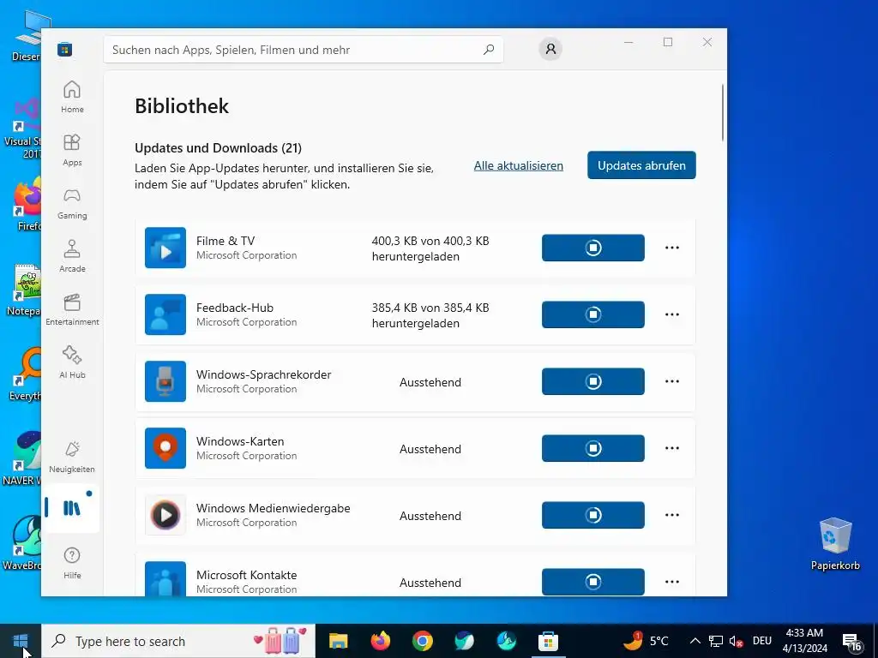Click the Alle aktualisieren link
Viewport: 878px width, 658px height.
pyautogui.click(x=519, y=165)
